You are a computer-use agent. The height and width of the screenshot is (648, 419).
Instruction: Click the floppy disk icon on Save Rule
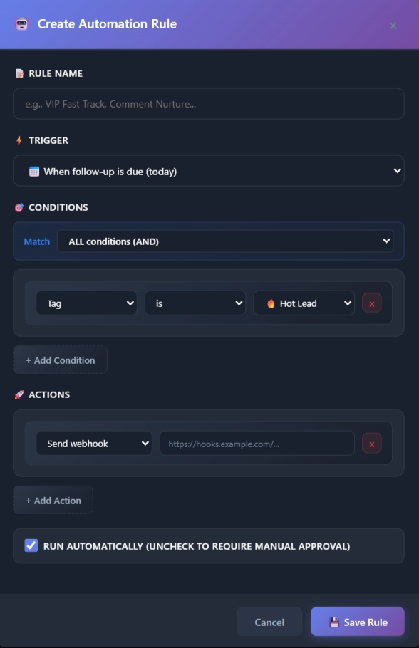[333, 621]
